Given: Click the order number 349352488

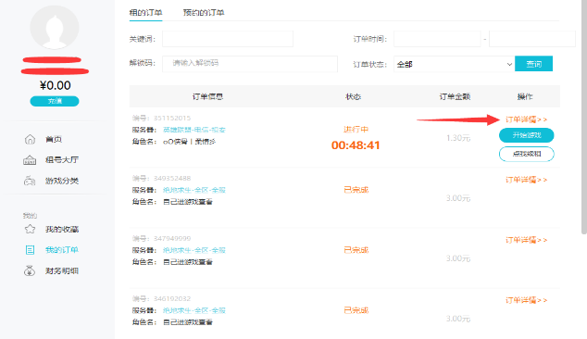Looking at the screenshot, I should [172, 179].
